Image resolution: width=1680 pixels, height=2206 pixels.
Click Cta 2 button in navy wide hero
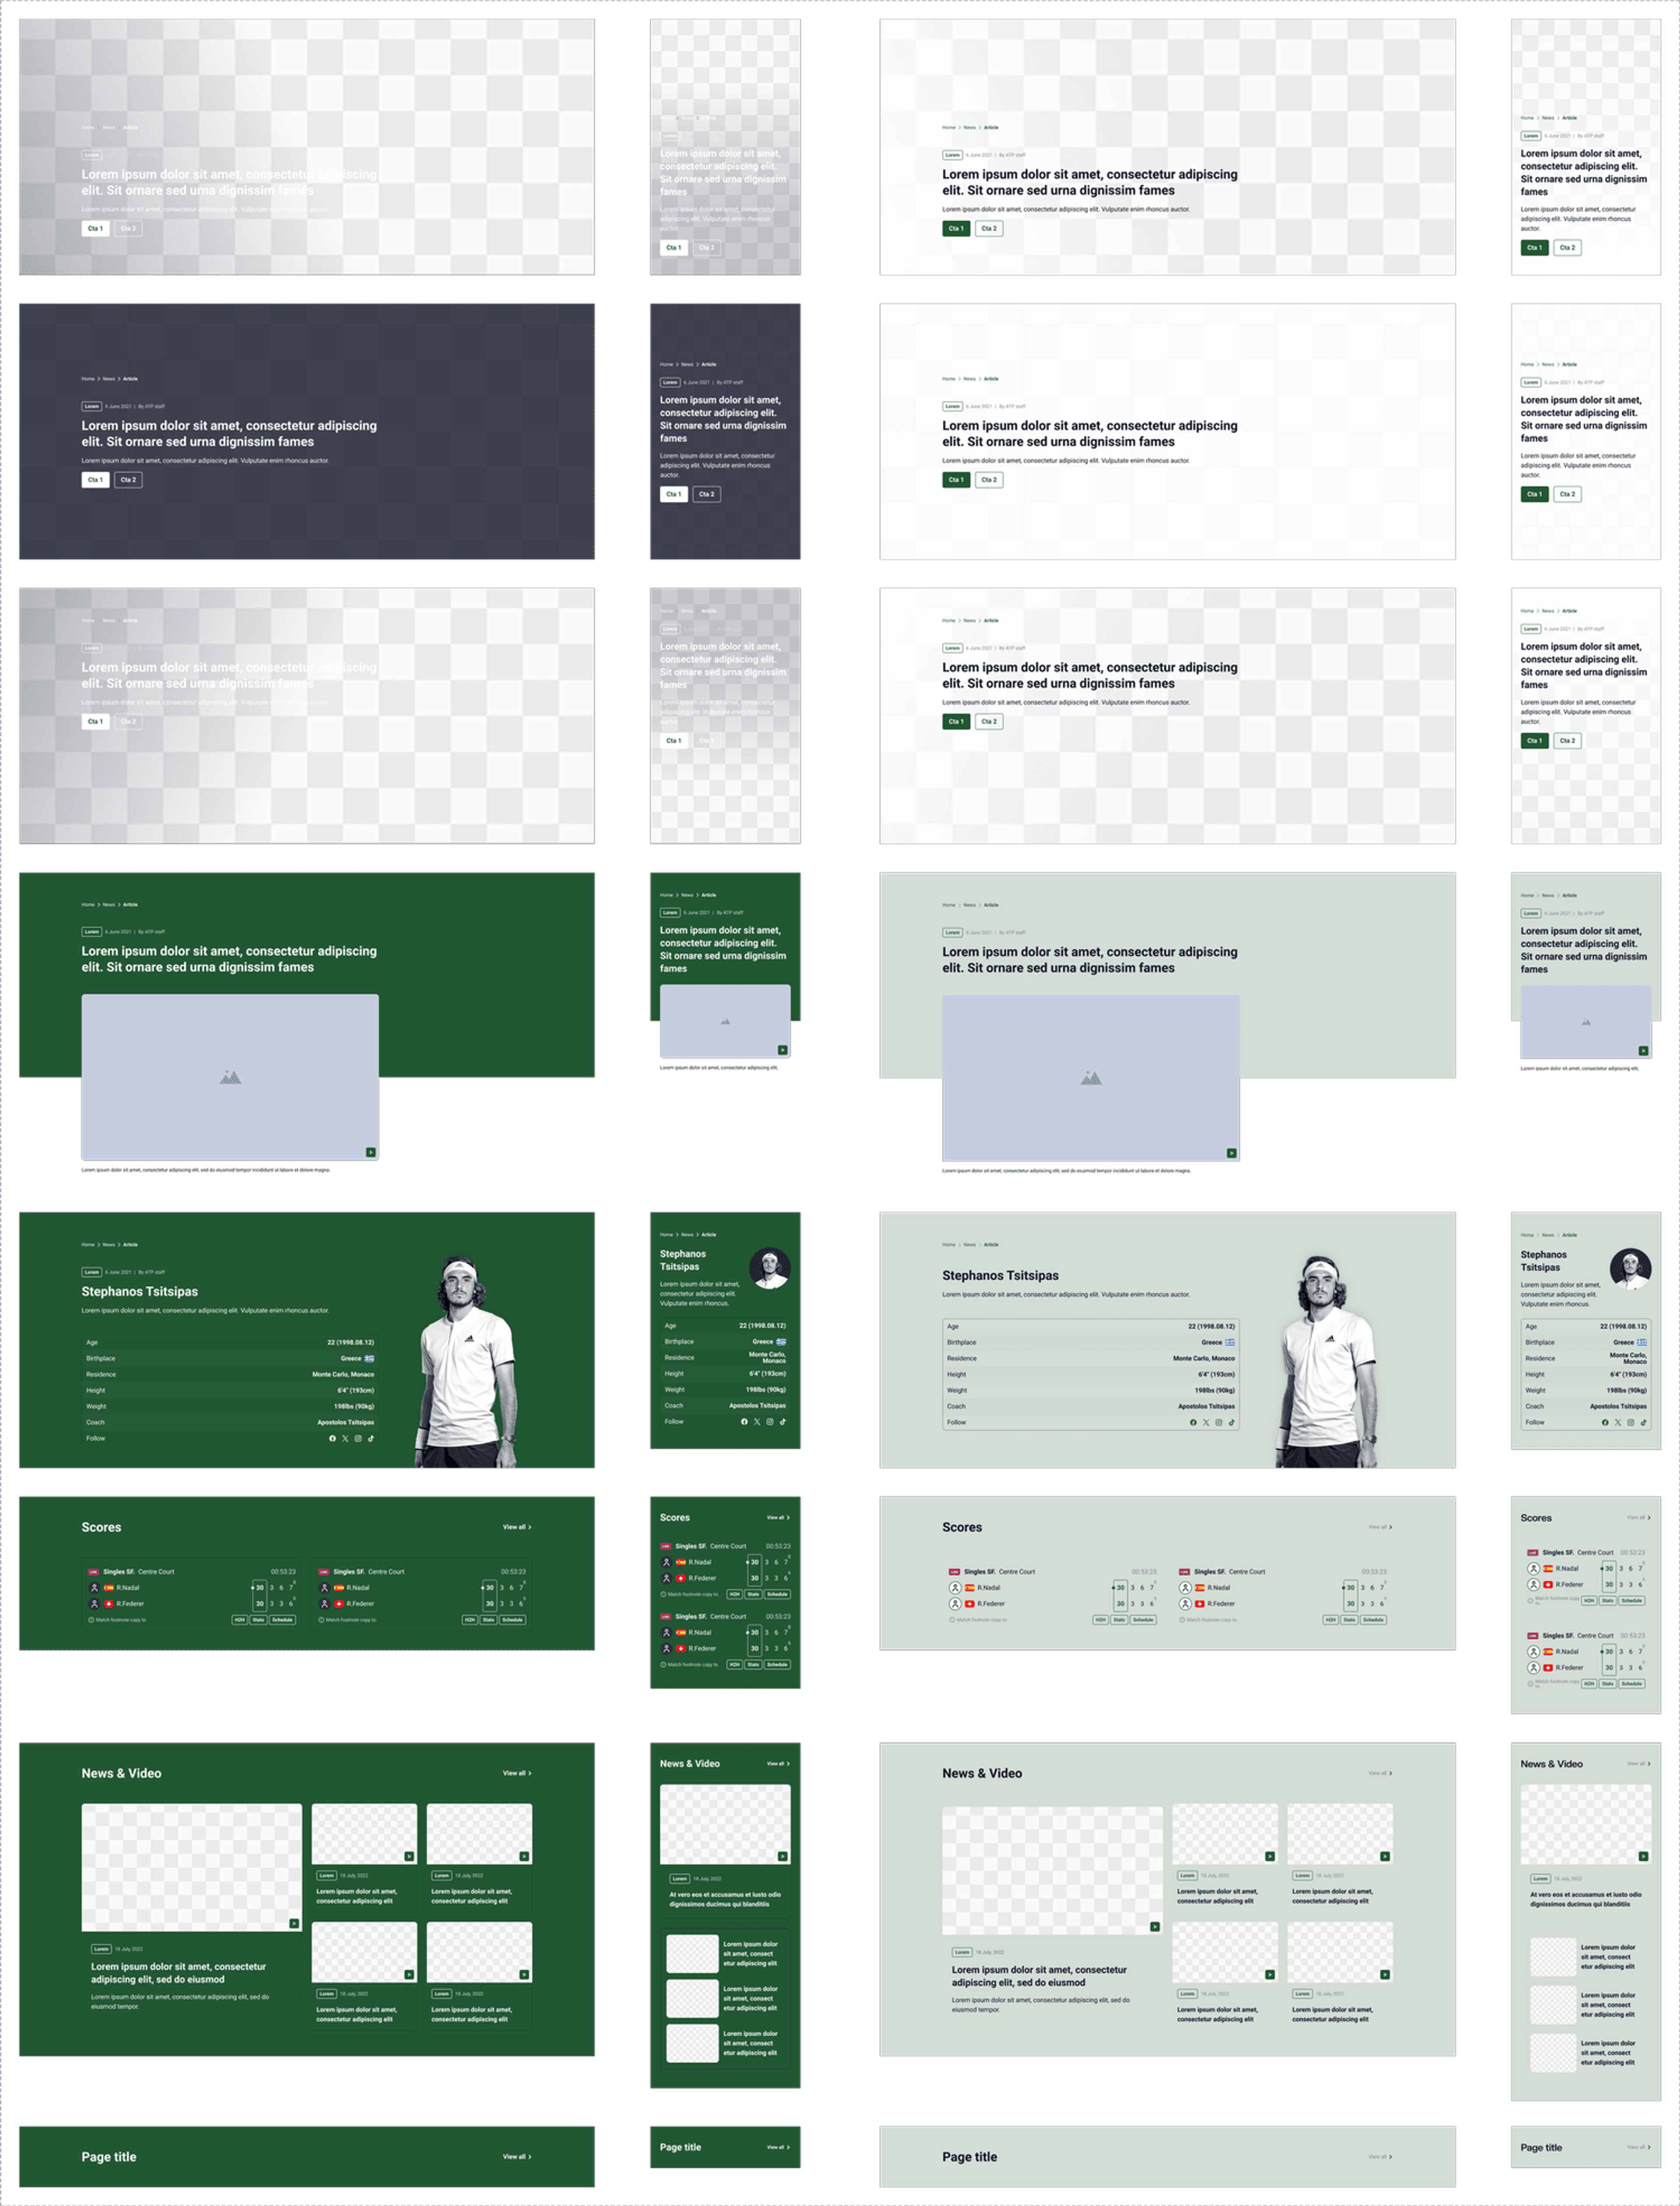point(128,480)
